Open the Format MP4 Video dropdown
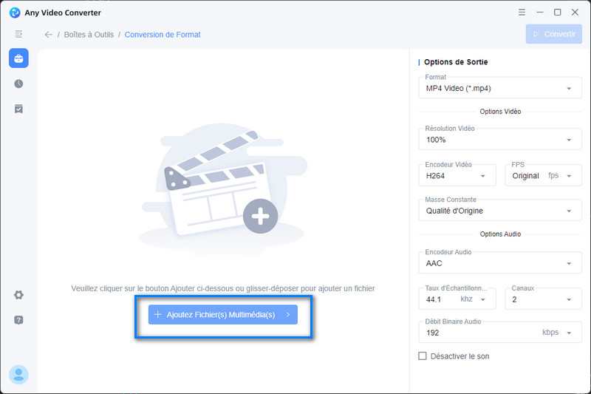 pyautogui.click(x=500, y=88)
